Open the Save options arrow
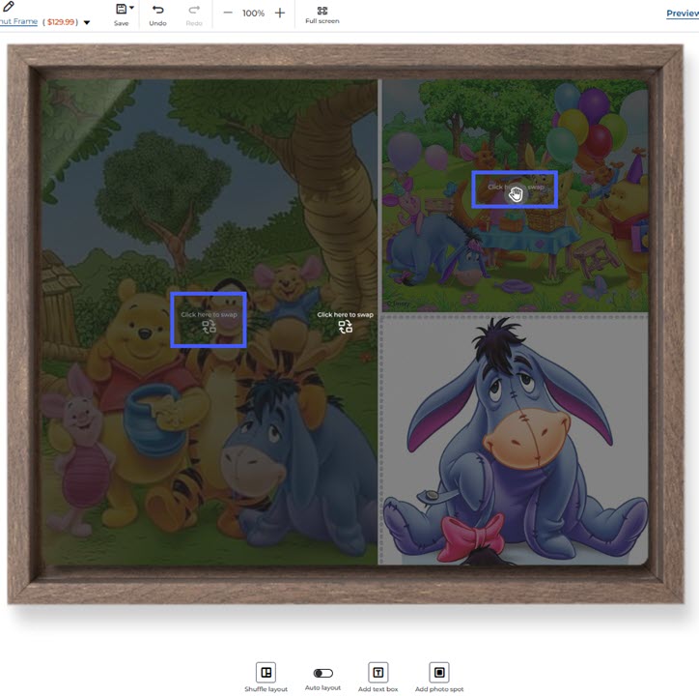699x696 pixels. pyautogui.click(x=131, y=7)
